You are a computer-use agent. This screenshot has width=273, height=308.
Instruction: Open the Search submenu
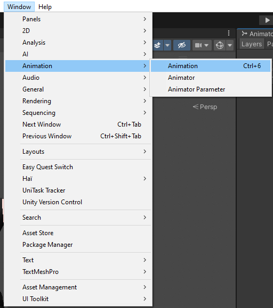pyautogui.click(x=79, y=218)
